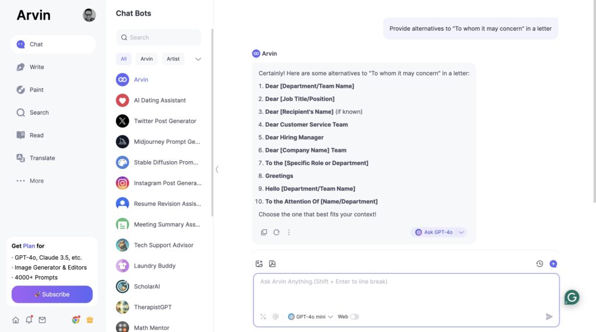596x332 pixels.
Task: Click the Plan link in upgrade card
Action: (29, 246)
